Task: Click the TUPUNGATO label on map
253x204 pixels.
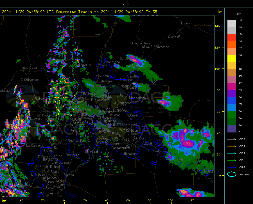Action: tap(50, 160)
